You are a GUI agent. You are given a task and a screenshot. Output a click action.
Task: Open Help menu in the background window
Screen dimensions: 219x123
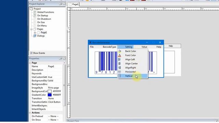(171, 46)
